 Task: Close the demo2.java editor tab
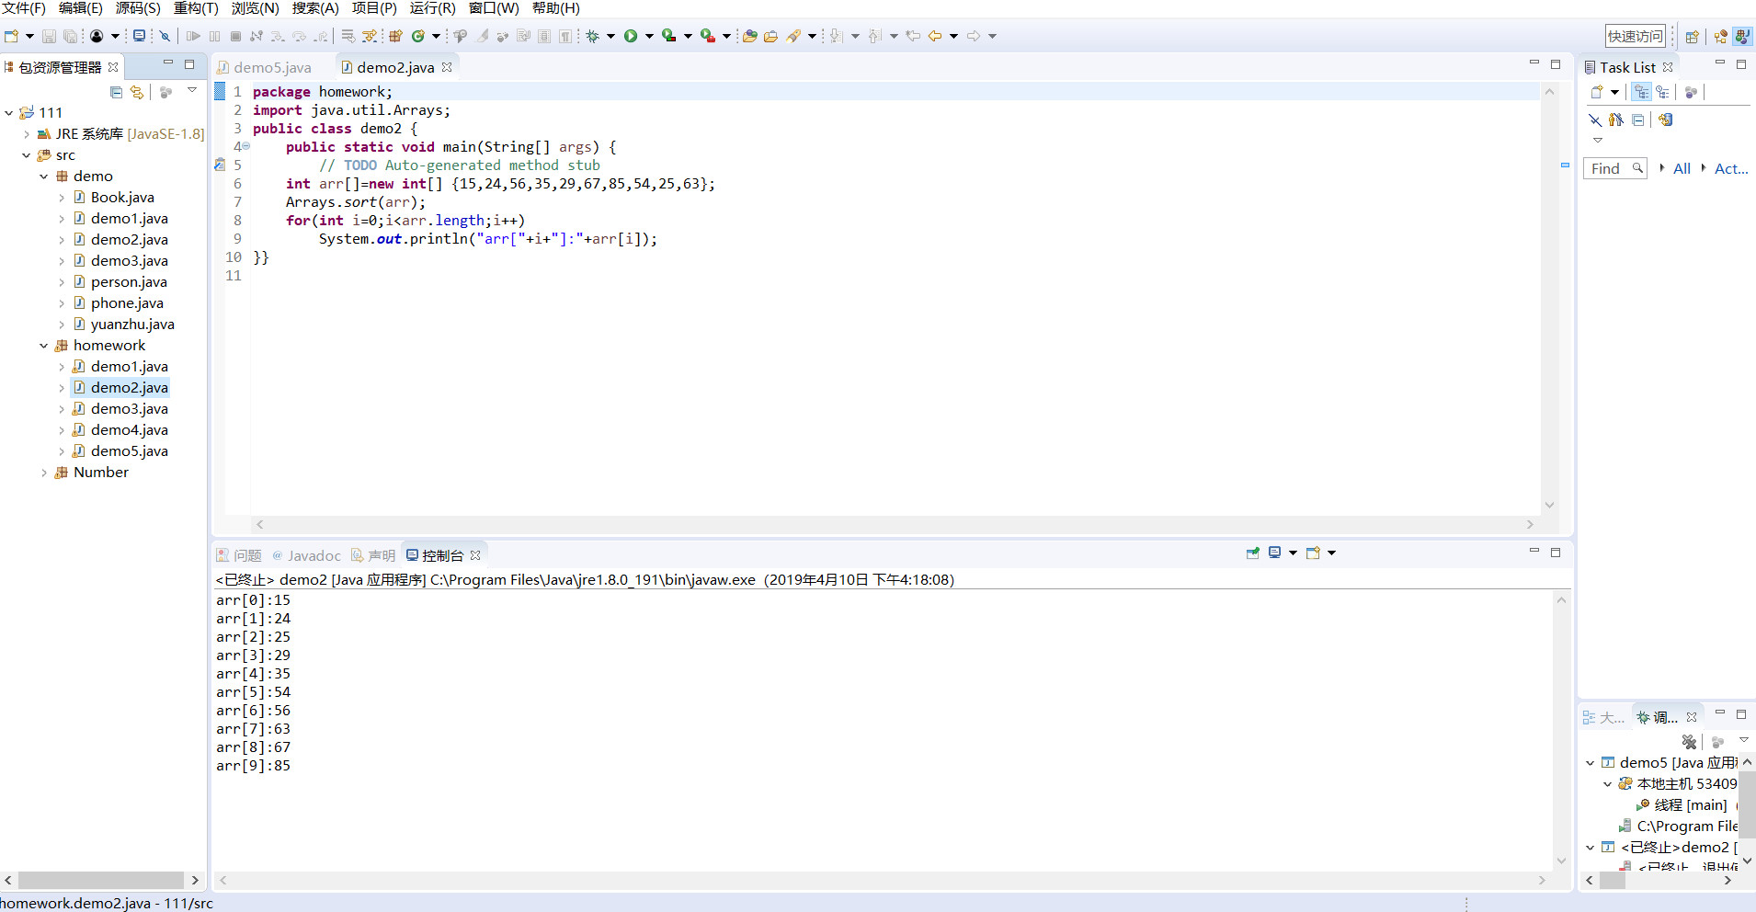pos(447,67)
